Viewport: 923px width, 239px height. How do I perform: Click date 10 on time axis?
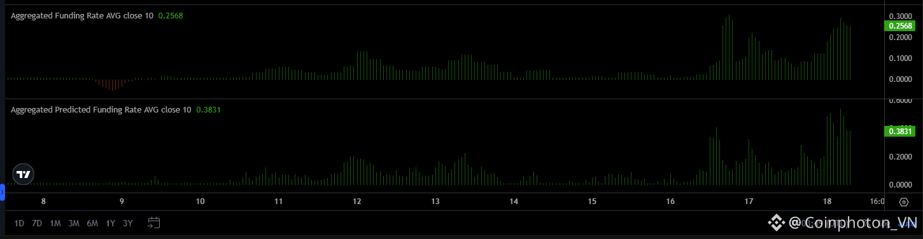point(201,201)
